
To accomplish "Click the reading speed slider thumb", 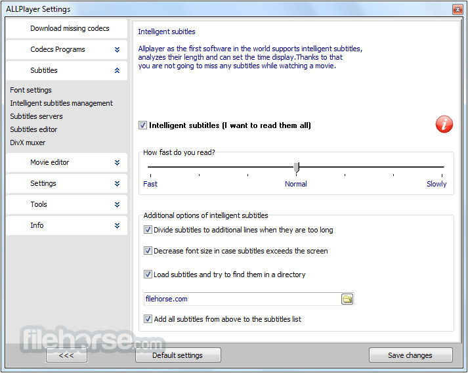I will pos(297,167).
